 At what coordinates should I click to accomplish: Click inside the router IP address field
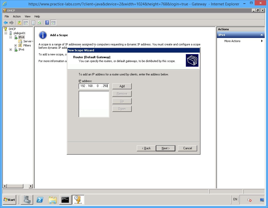(94, 86)
